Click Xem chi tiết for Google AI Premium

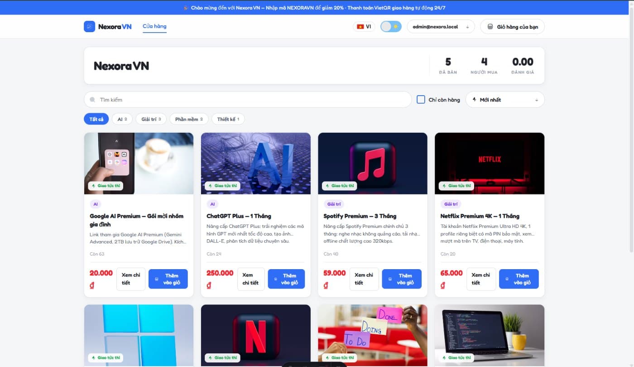131,279
